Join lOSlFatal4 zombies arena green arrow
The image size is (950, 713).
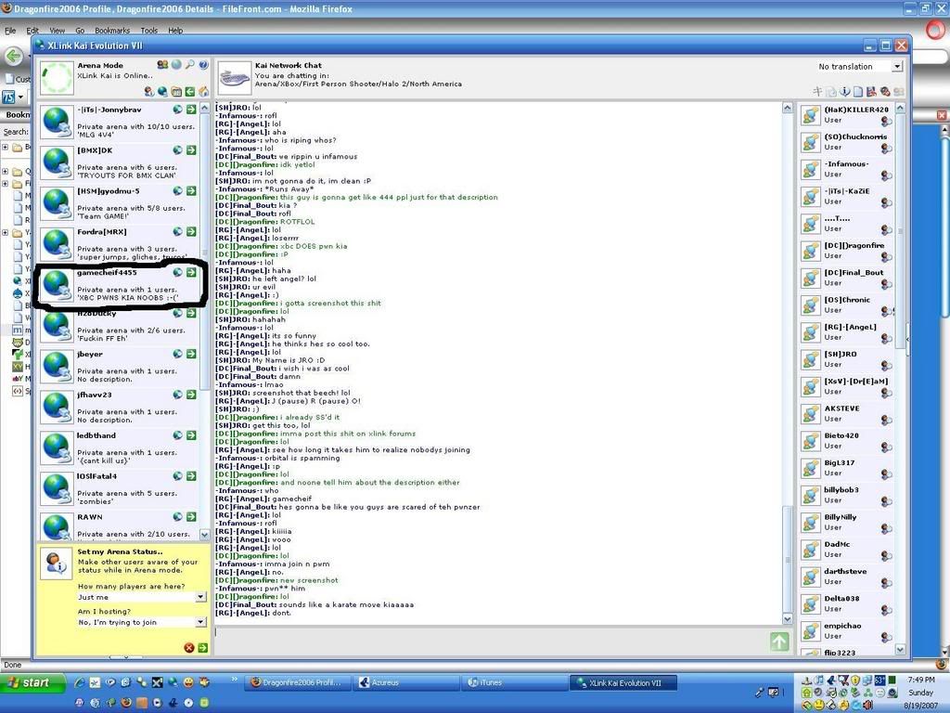tap(191, 476)
